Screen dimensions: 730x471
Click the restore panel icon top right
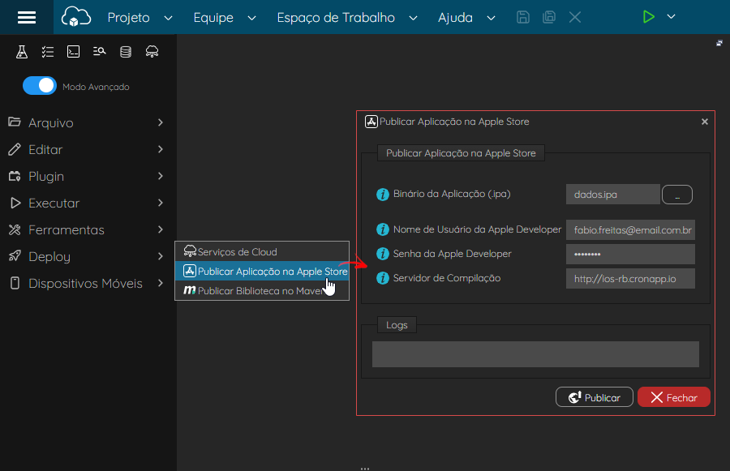(x=719, y=43)
